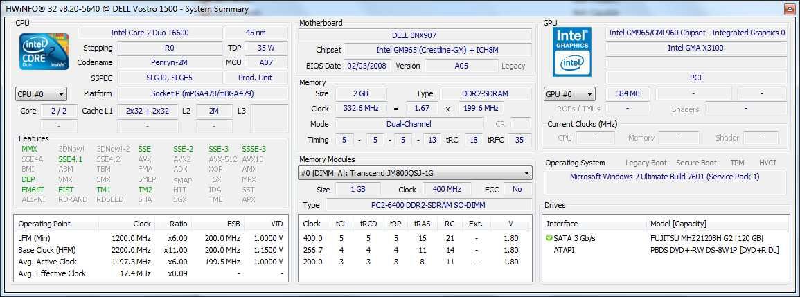This screenshot has height=297, width=800.
Task: Click the memory clock 332.6 MHz value
Action: (x=361, y=109)
